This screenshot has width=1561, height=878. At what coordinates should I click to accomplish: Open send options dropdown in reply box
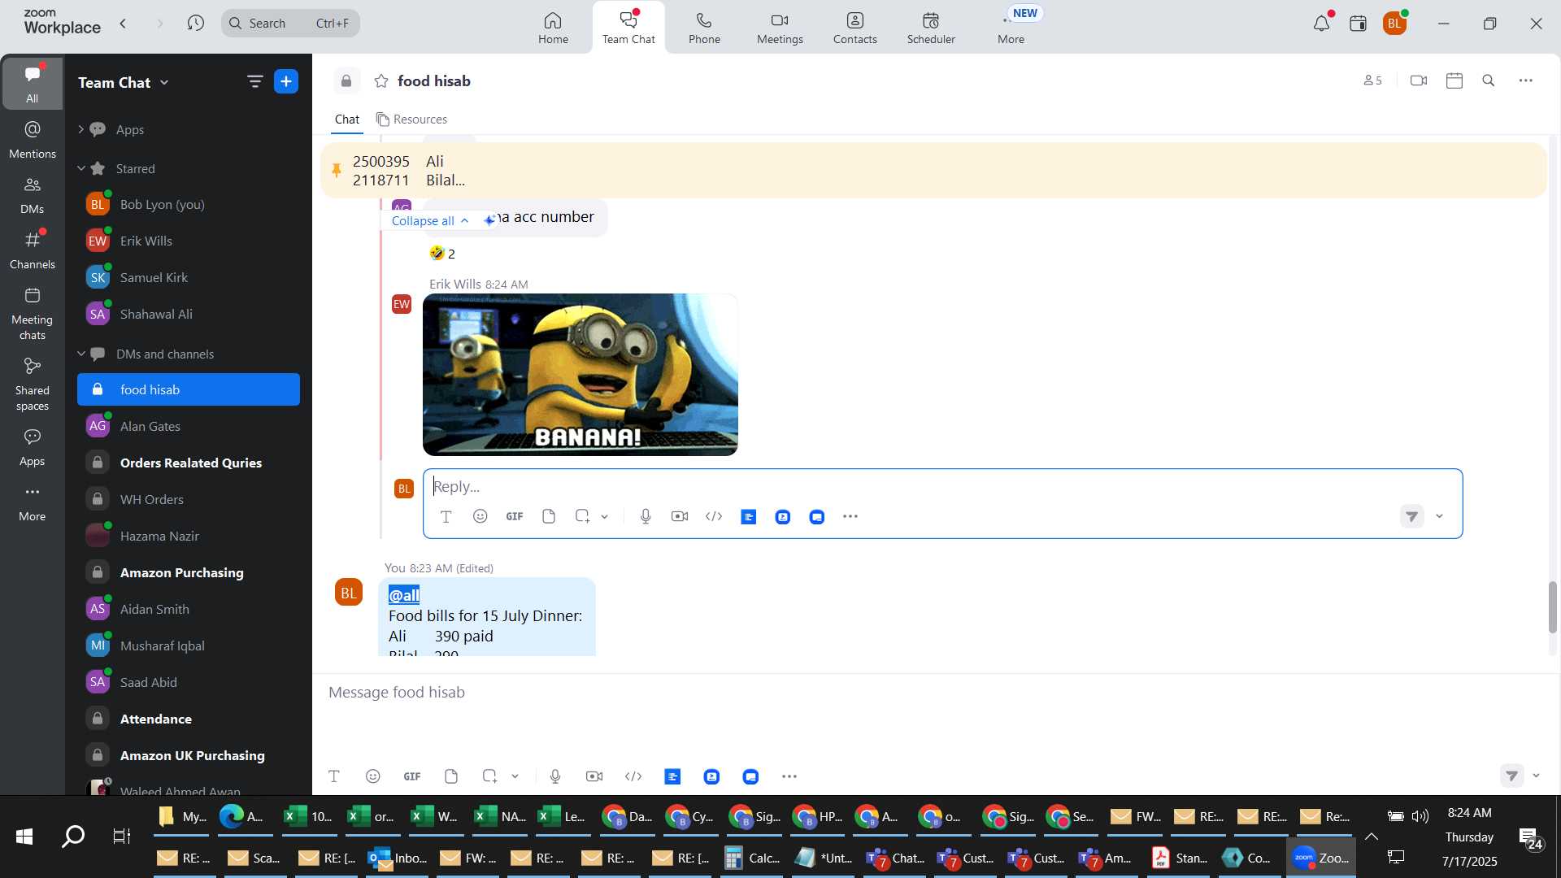(1440, 517)
